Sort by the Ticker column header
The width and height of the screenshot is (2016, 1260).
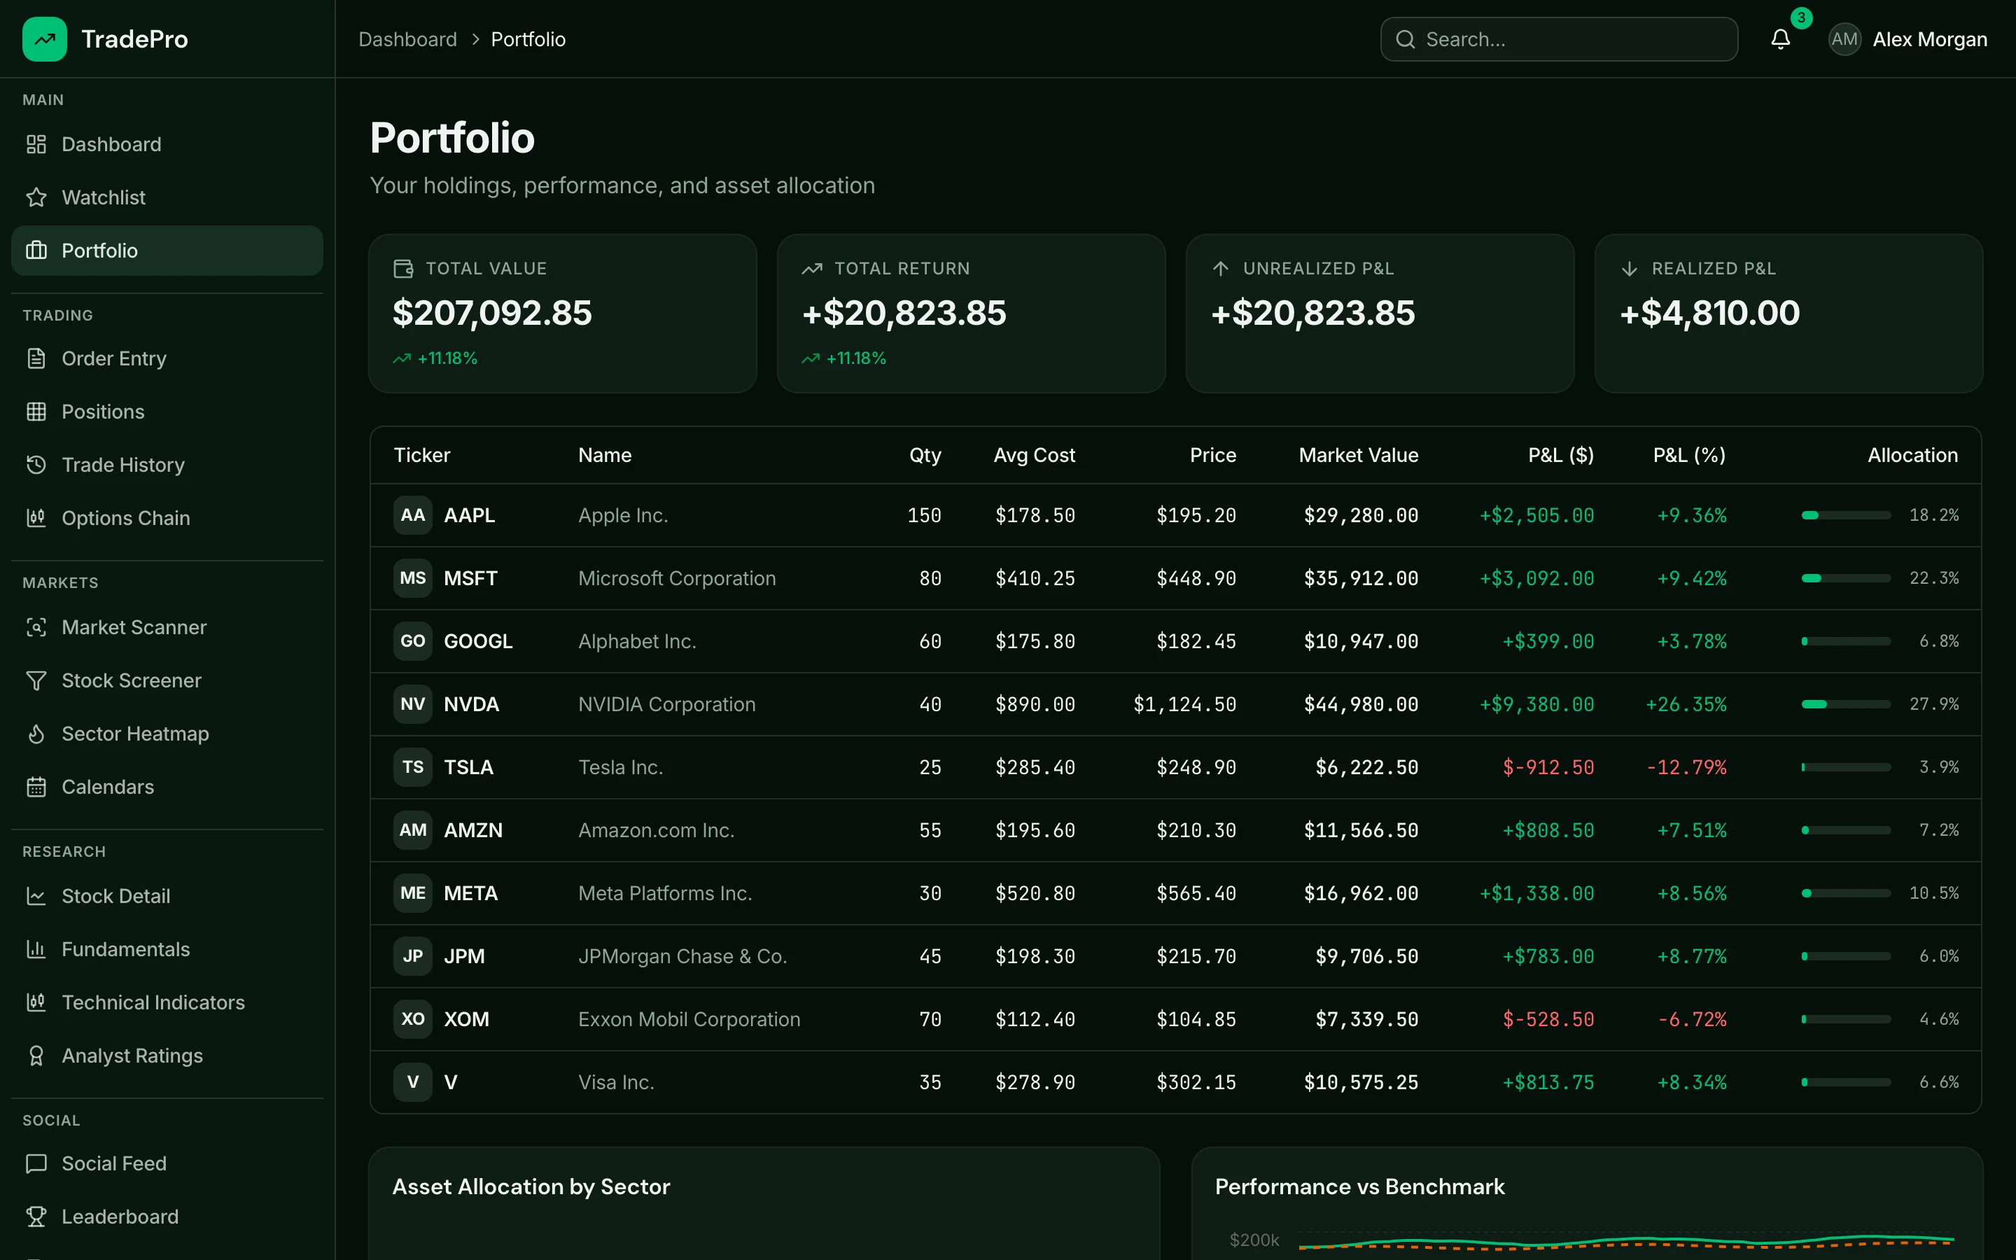421,455
